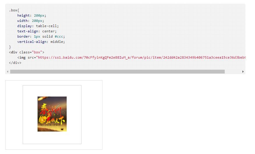Click the right scroll arrow of code block
Viewport: 255px width, 154px height.
pyautogui.click(x=243, y=71)
